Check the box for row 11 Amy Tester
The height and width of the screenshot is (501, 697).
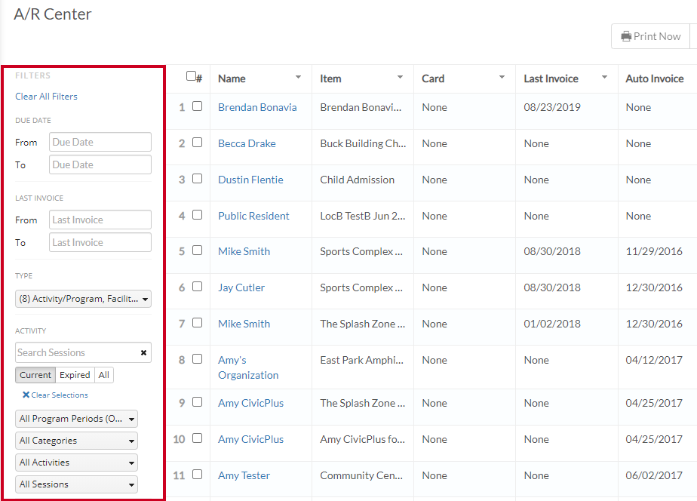coord(198,475)
